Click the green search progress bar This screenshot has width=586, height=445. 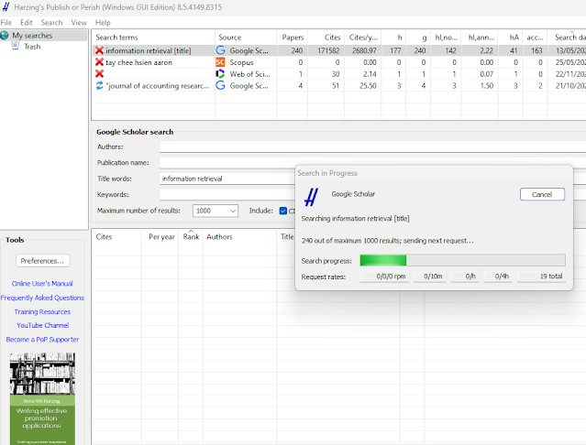pos(463,260)
